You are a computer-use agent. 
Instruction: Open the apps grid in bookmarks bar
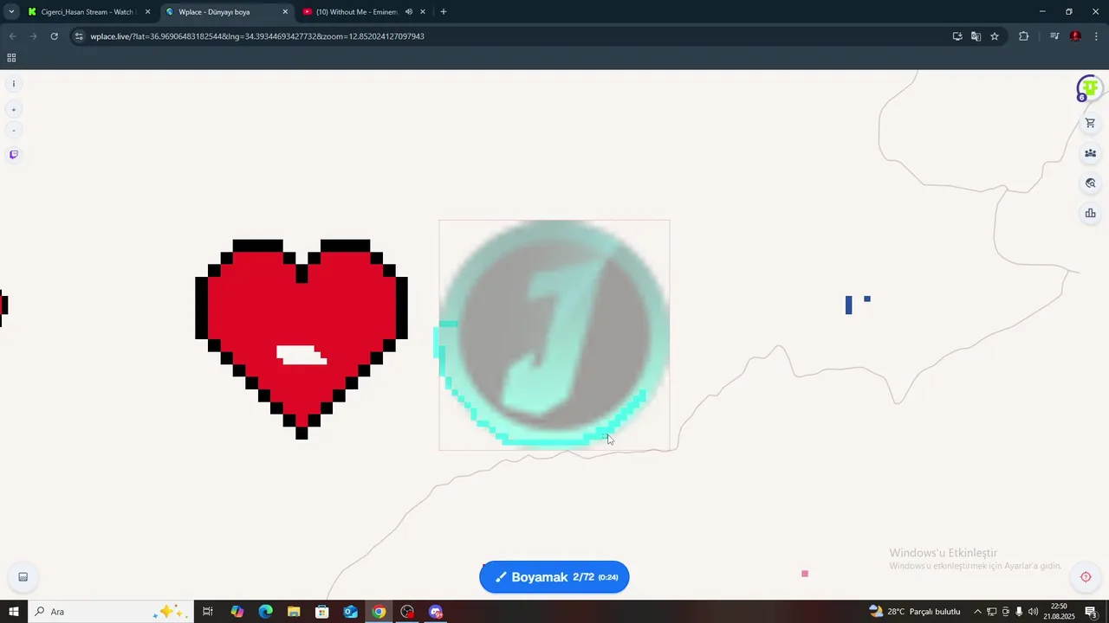tap(11, 58)
